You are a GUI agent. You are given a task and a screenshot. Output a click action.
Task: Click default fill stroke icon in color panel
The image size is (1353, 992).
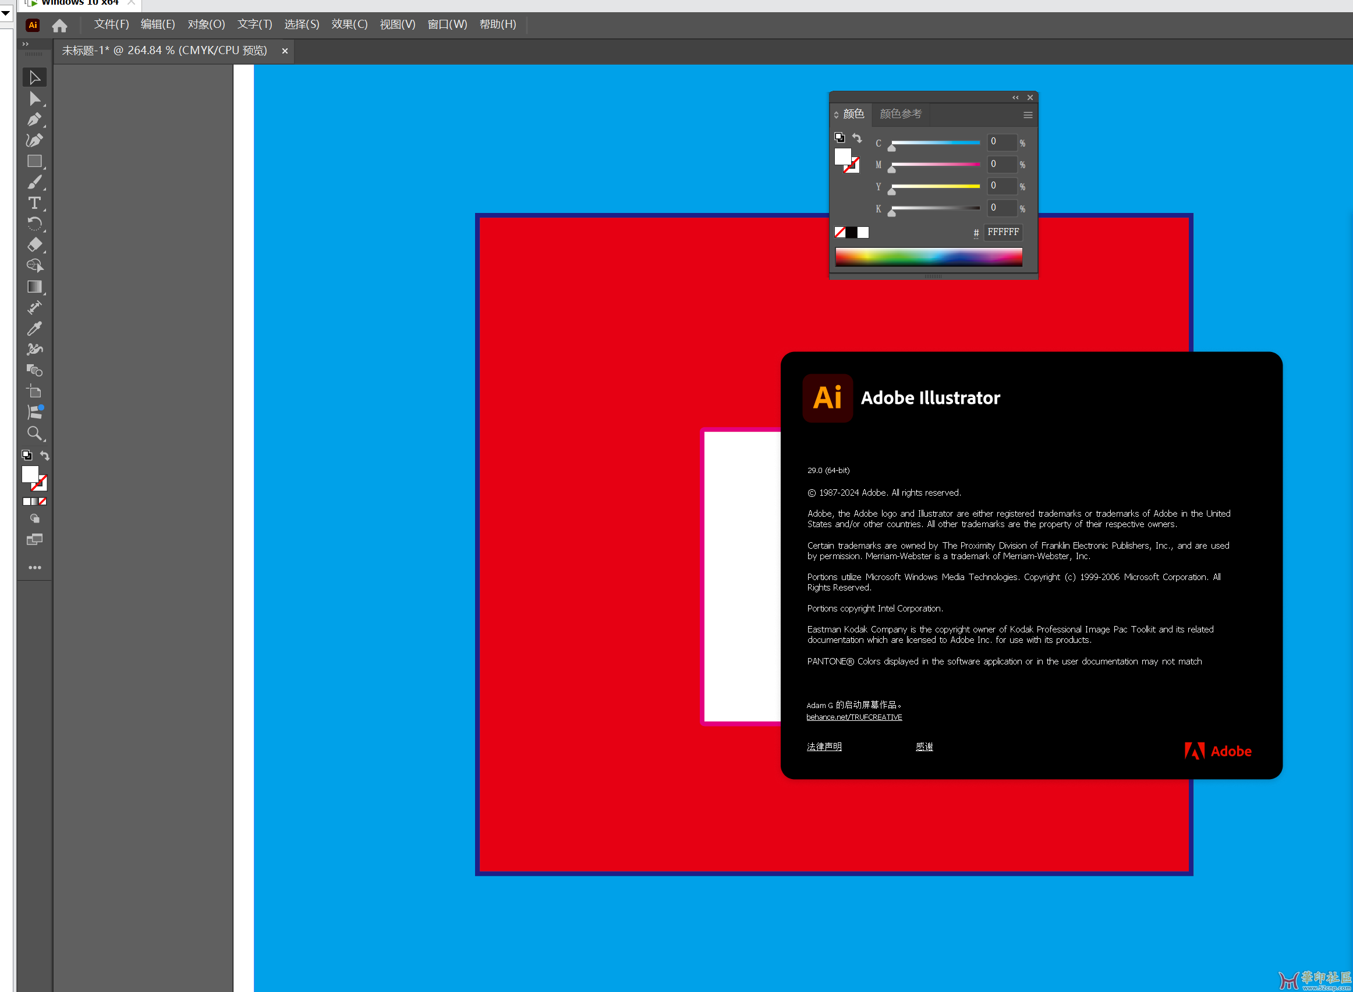(x=840, y=137)
